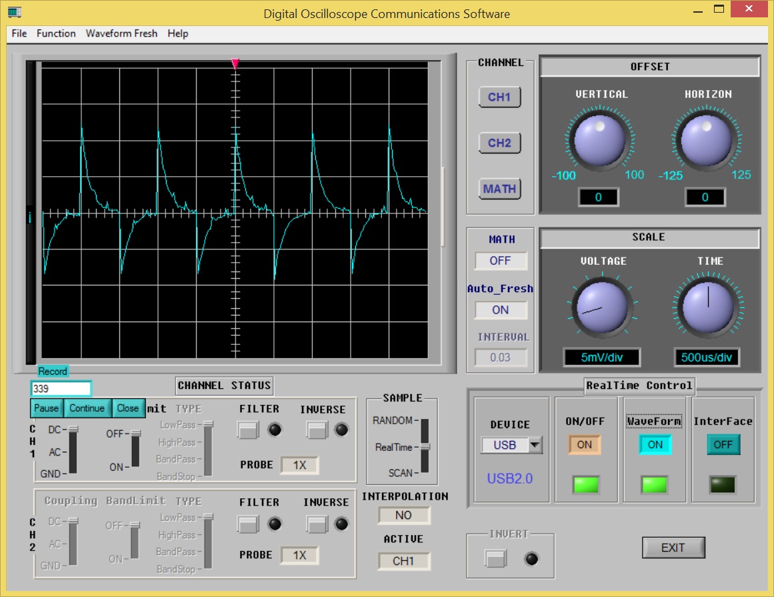774x597 pixels.
Task: Click the channel level marker left of waveform
Action: (31, 217)
